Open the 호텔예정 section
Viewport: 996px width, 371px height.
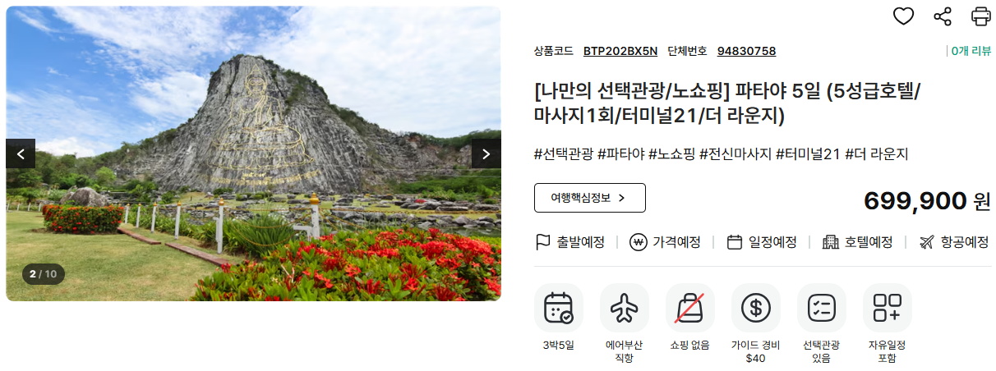point(857,242)
